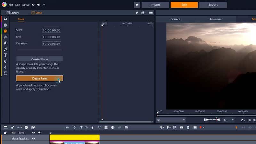The width and height of the screenshot is (256, 144).
Task: Open the music note Sound category
Action: [5, 49]
